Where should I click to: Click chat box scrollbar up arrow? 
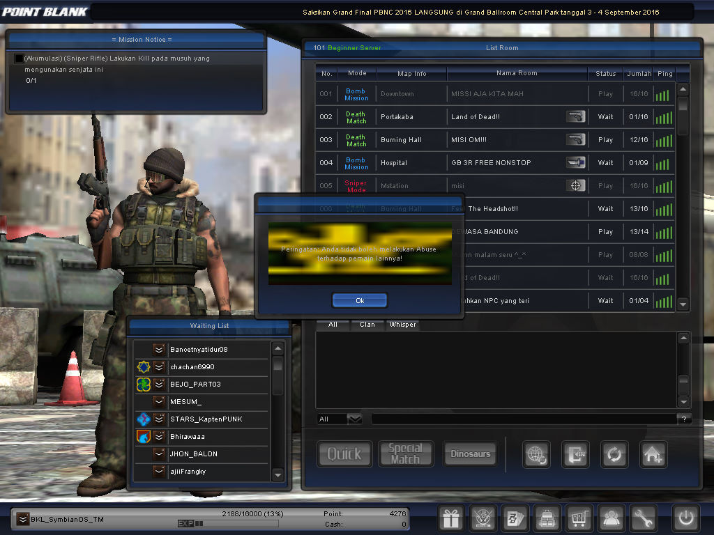tap(683, 338)
